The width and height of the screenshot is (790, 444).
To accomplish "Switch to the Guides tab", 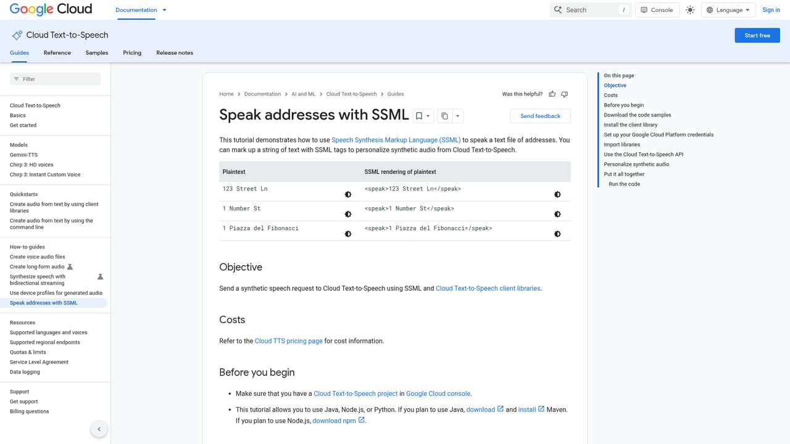I will [19, 53].
